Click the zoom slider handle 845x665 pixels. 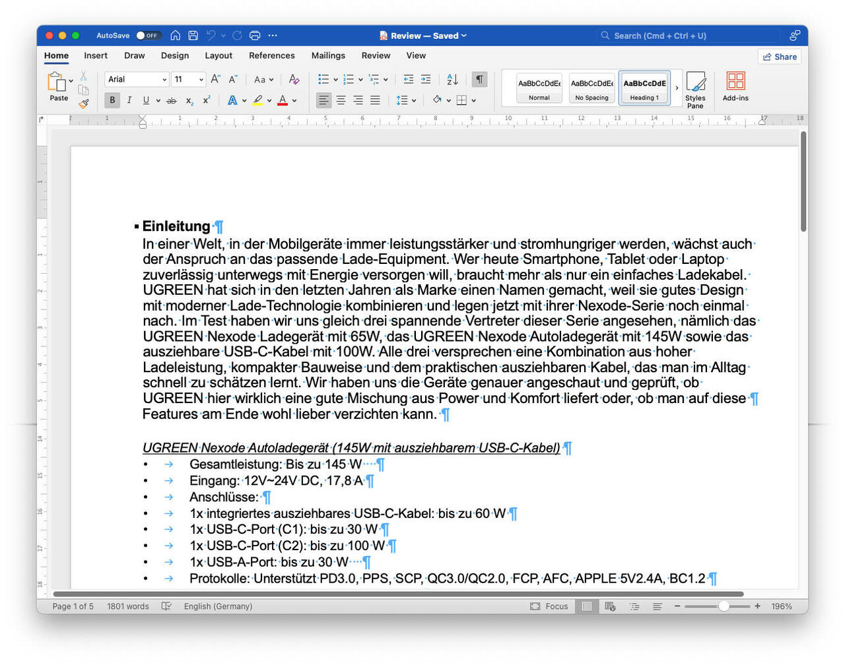[724, 606]
